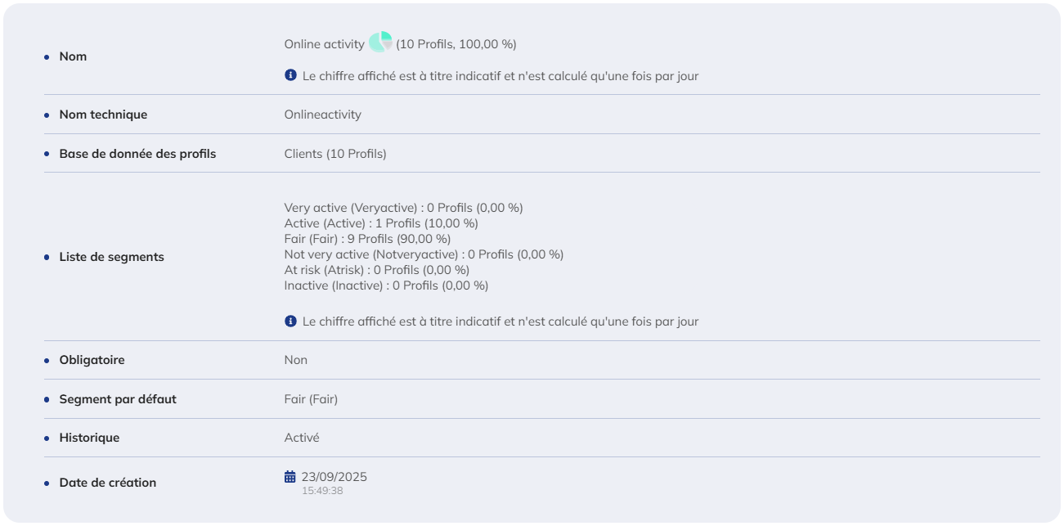Click the Not very active segment line
Viewport: 1064px width, 526px height.
tap(424, 254)
